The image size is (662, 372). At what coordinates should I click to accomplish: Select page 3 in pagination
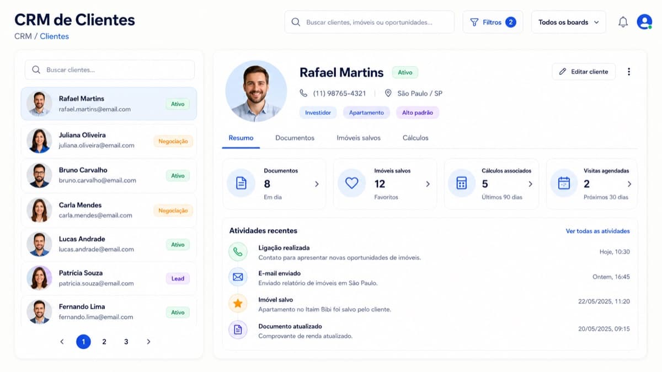pyautogui.click(x=126, y=342)
